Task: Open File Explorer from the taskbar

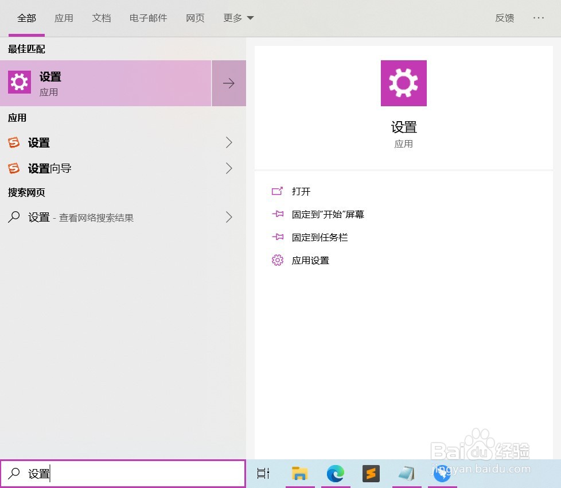Action: click(299, 474)
